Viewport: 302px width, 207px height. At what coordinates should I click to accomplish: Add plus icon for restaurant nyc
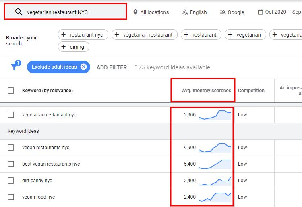pos(63,35)
